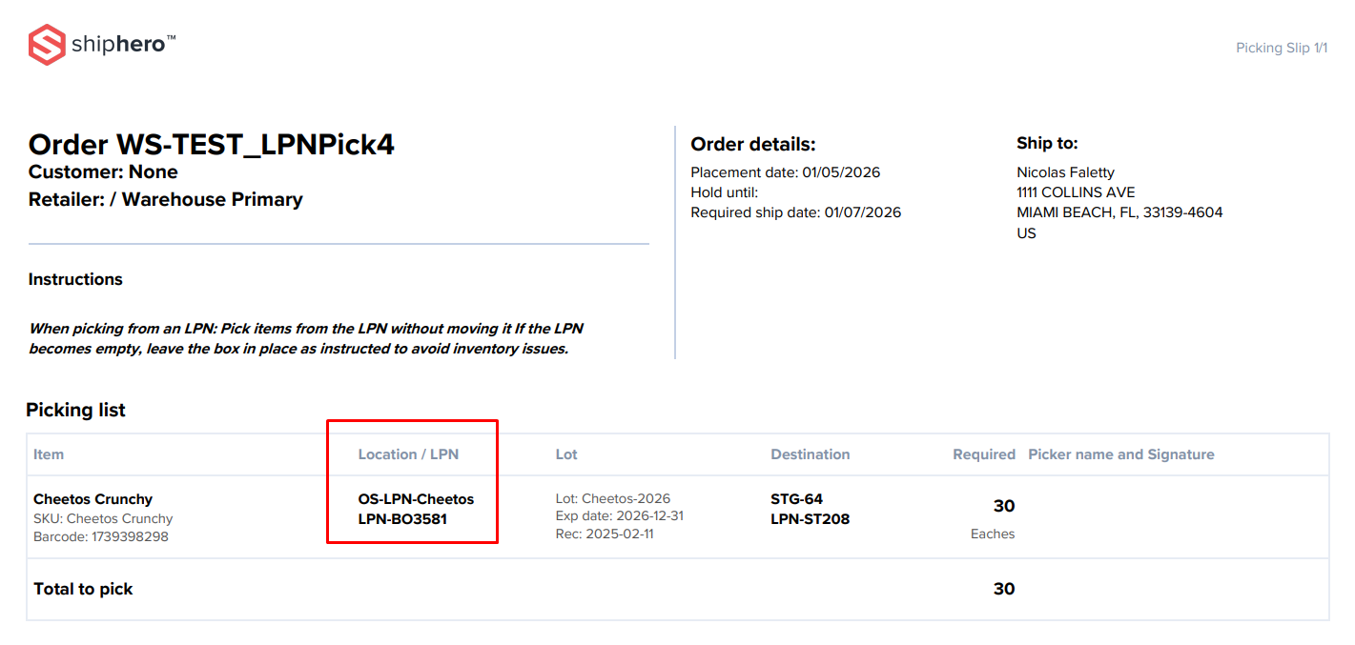Viewport: 1355px width, 645px height.
Task: Click the Picking Slip 1/1 page label
Action: [x=1281, y=48]
